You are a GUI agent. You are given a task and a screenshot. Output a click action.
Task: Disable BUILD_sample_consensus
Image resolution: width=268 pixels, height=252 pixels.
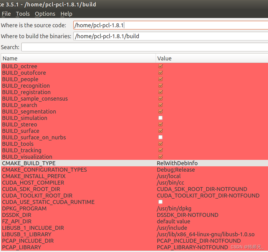[160, 98]
